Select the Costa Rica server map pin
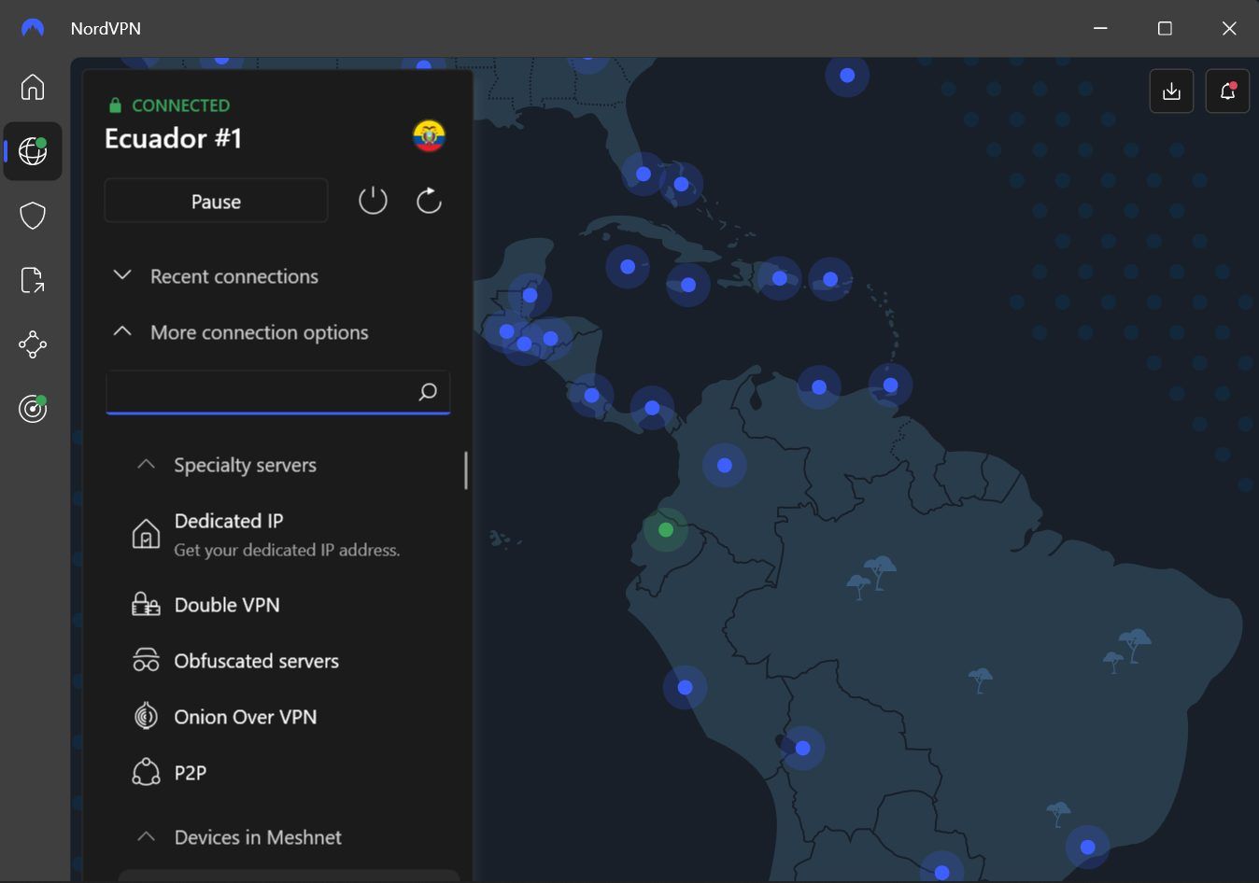 pyautogui.click(x=591, y=396)
